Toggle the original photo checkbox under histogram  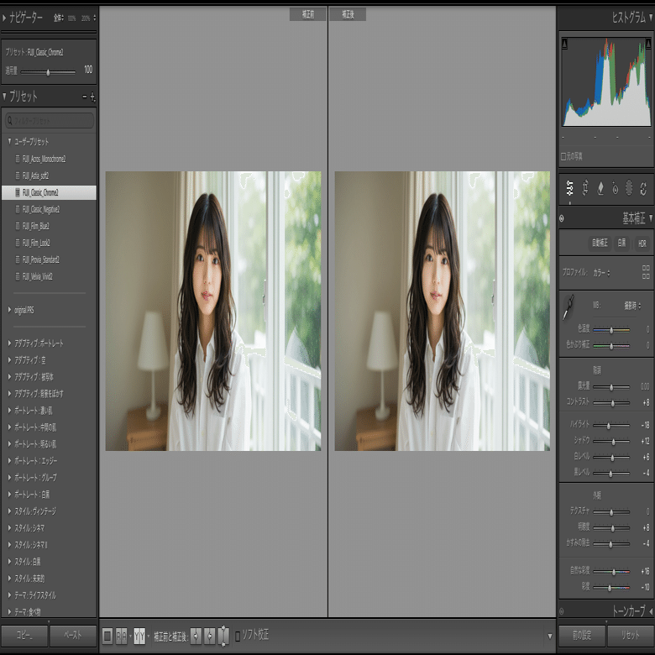[563, 157]
